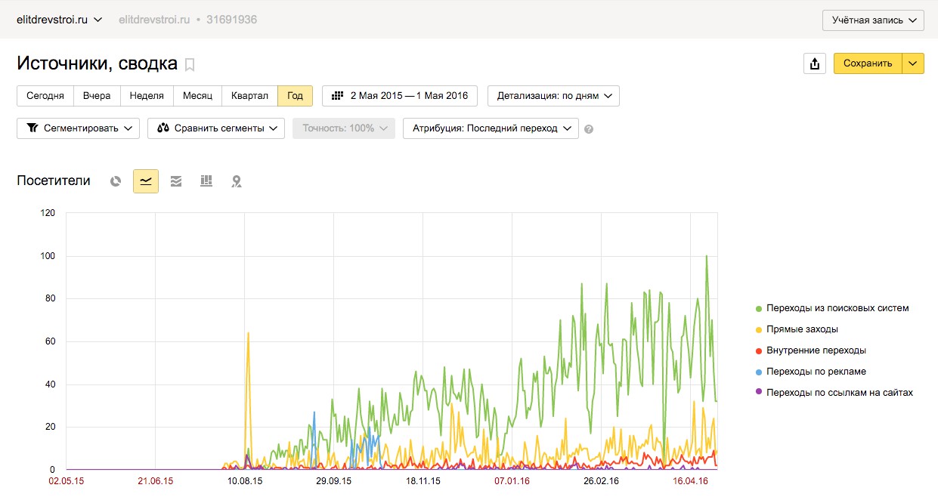Open the Сегментировать dropdown
The image size is (938, 497).
(78, 128)
